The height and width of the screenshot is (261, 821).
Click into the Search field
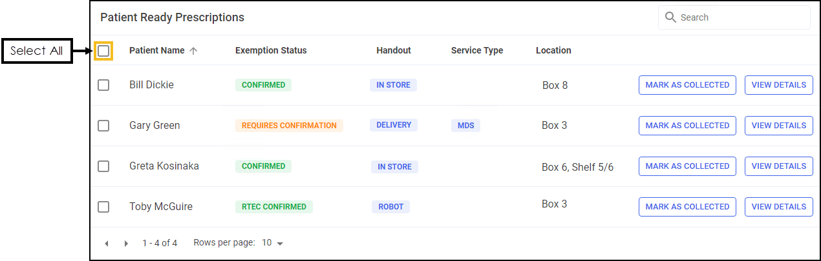[x=740, y=17]
